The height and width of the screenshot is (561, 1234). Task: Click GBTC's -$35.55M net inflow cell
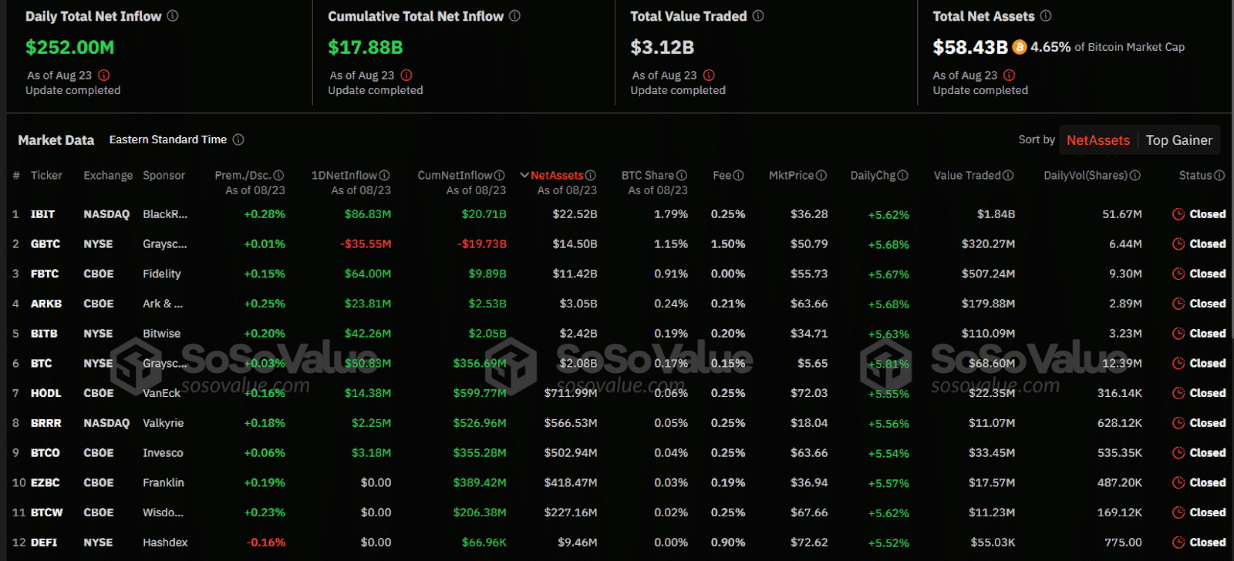pos(366,244)
